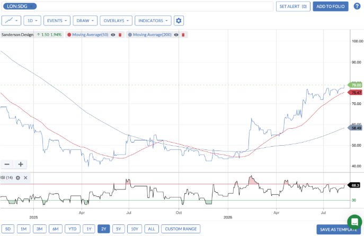Select the ALL time range
The width and height of the screenshot is (364, 236).
click(152, 229)
